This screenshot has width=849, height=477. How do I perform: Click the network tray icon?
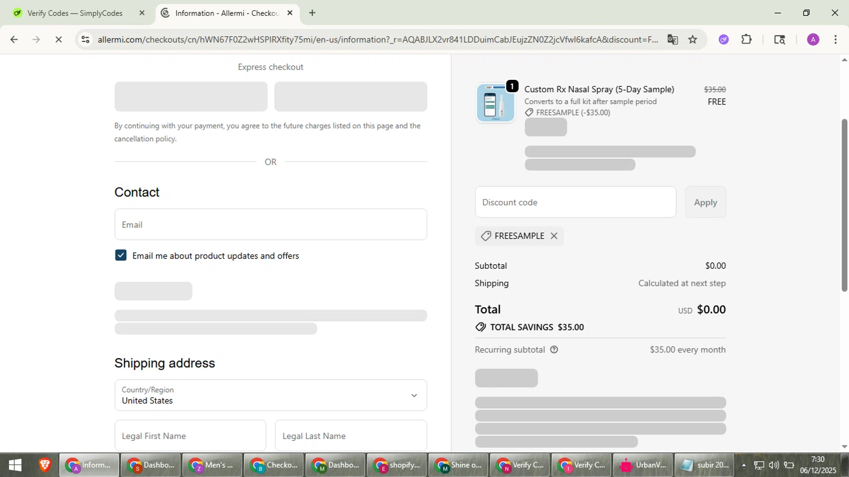click(759, 466)
